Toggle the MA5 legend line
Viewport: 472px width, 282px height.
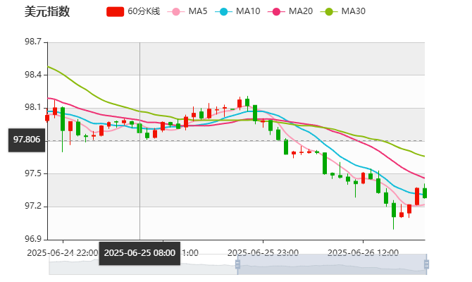[187, 11]
